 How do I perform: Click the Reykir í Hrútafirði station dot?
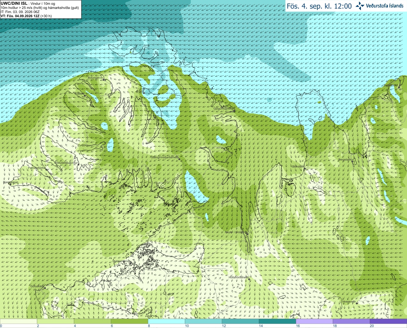tap(247, 234)
